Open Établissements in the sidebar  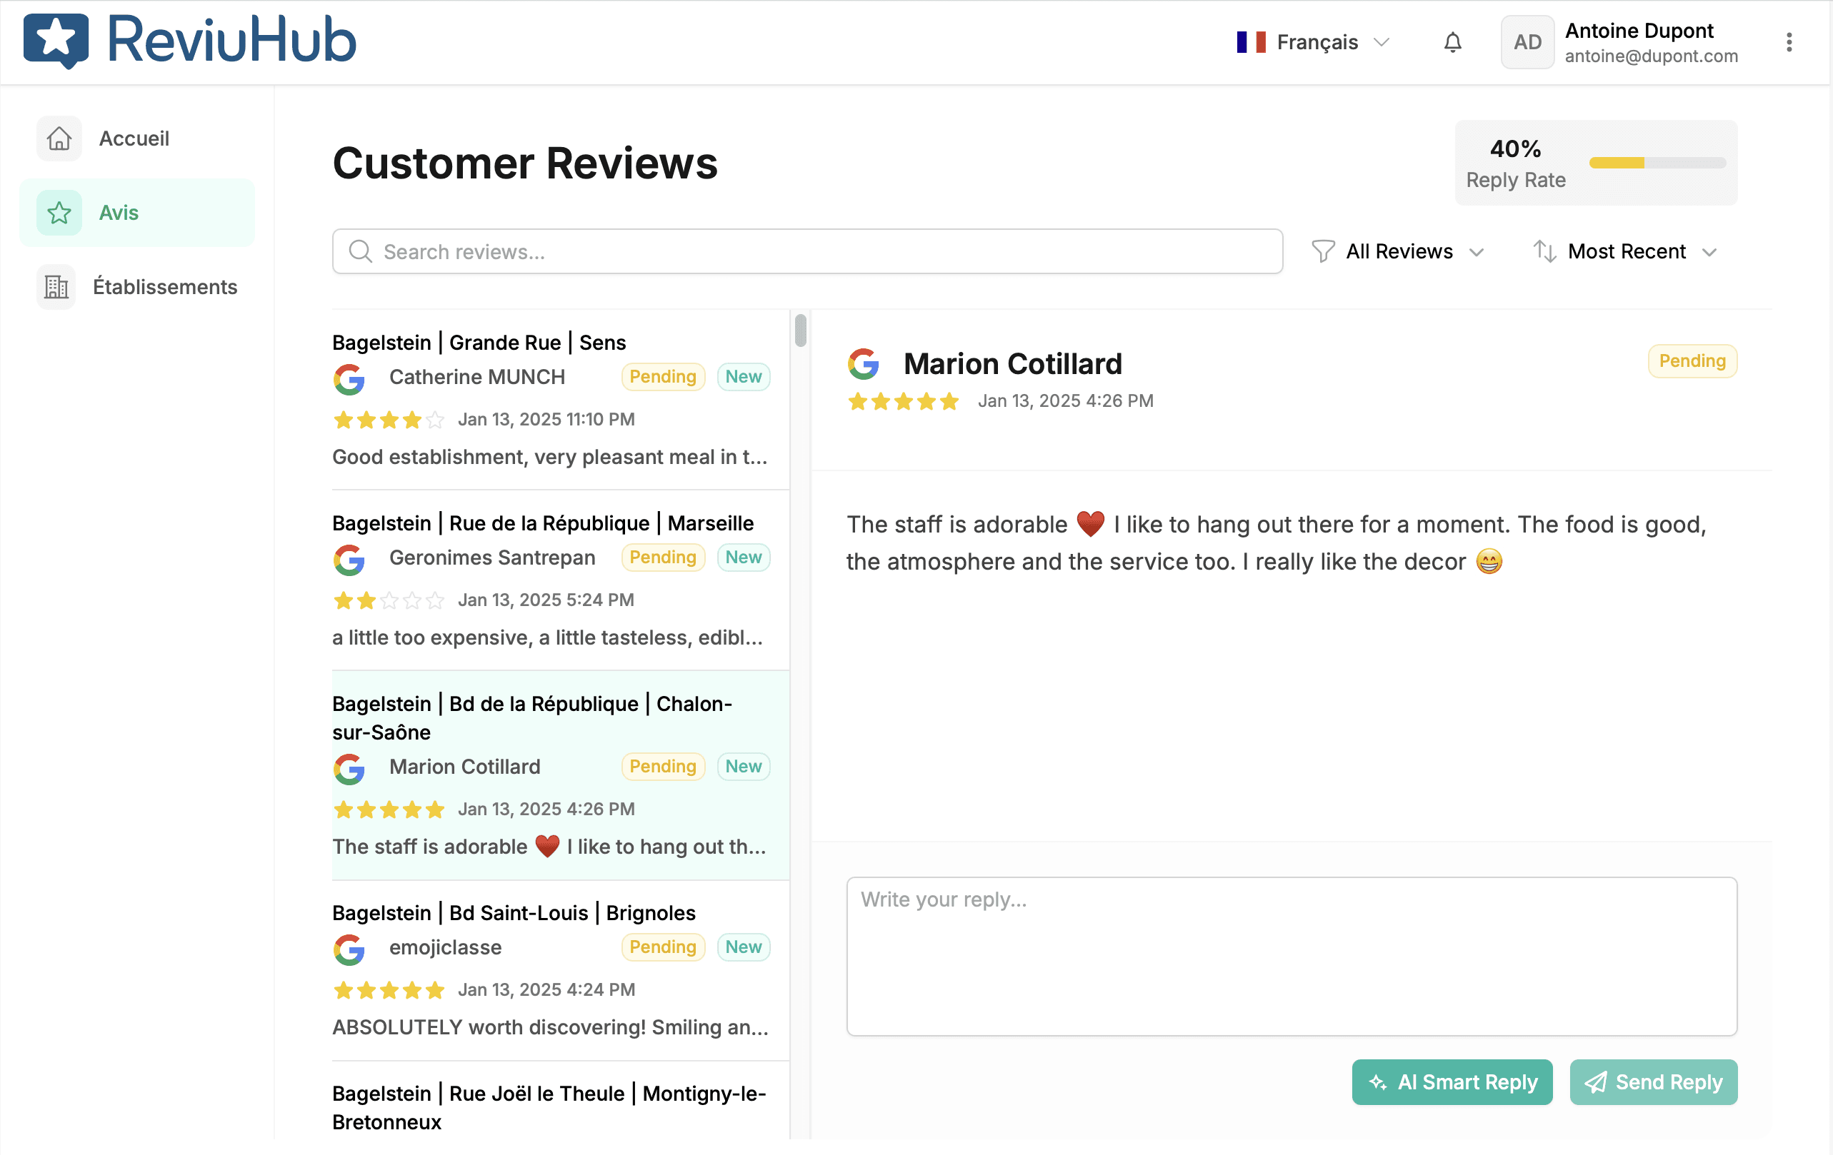coord(137,286)
